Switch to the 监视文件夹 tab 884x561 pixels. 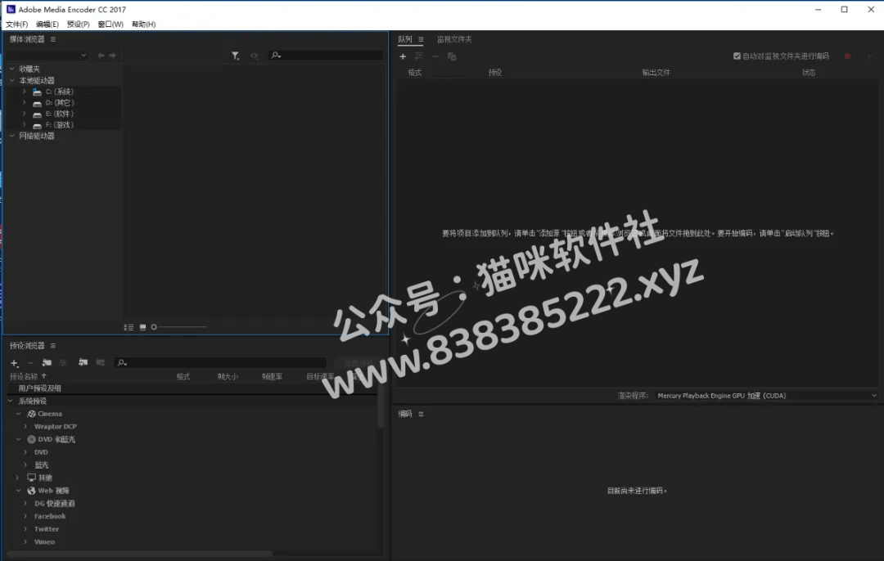(x=454, y=39)
